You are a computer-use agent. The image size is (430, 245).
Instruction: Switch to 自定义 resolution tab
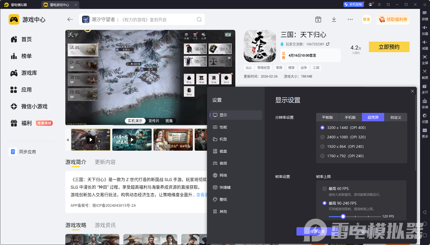[x=396, y=117]
